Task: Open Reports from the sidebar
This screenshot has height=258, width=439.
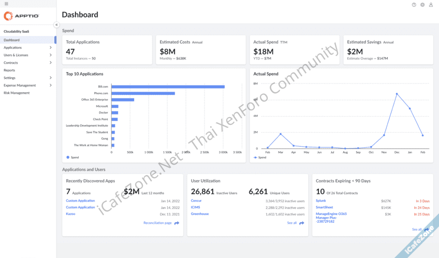Action: pos(9,70)
